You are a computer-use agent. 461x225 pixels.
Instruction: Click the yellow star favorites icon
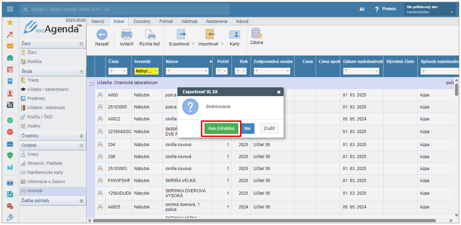coord(10,23)
